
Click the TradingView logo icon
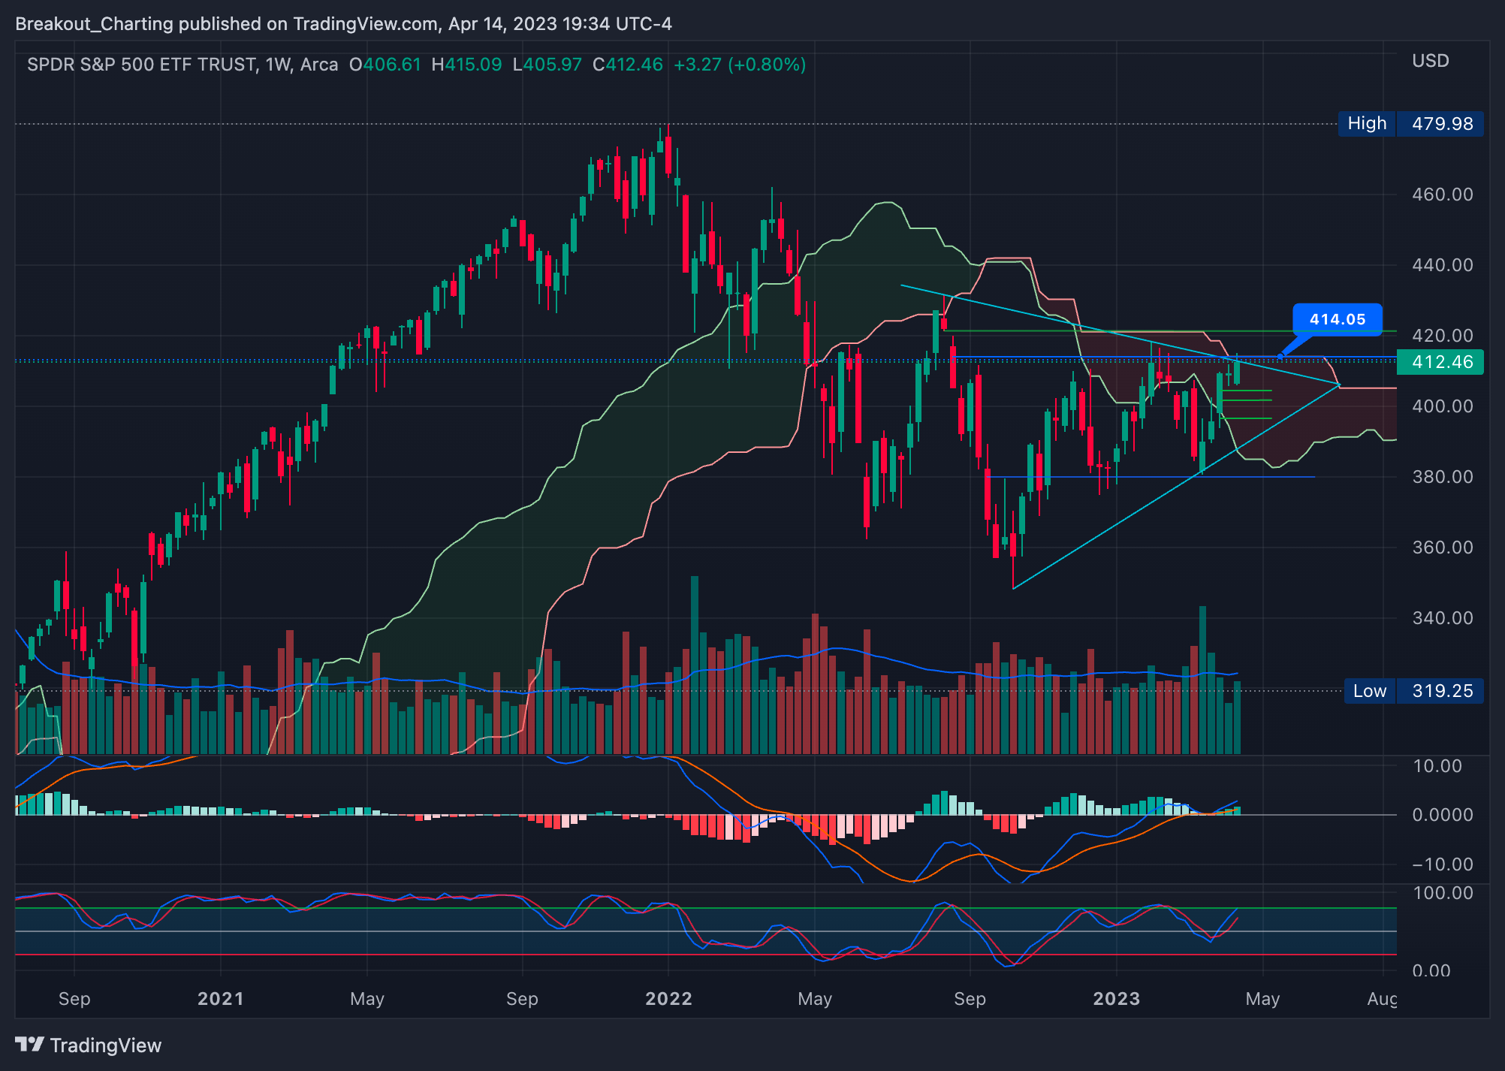tap(30, 1045)
